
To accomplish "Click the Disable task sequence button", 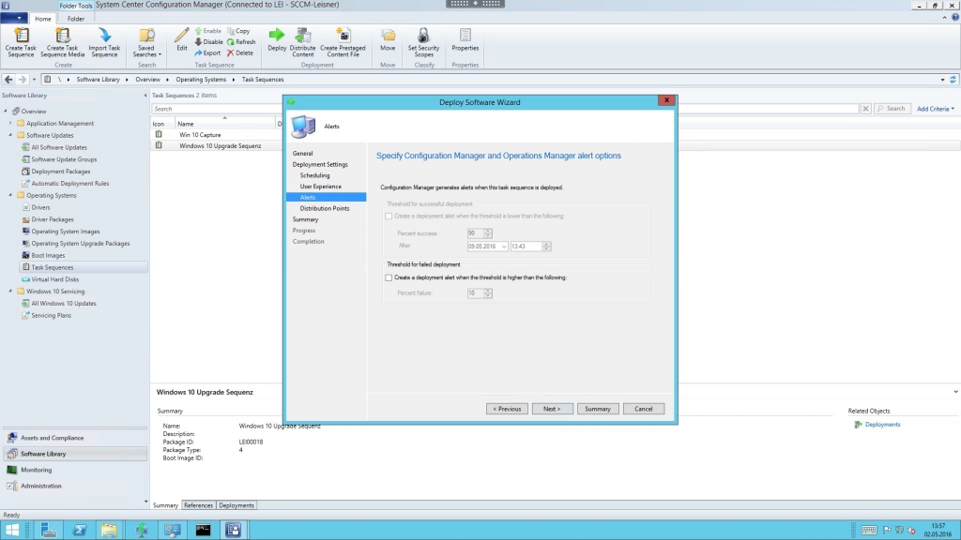I will (x=209, y=41).
